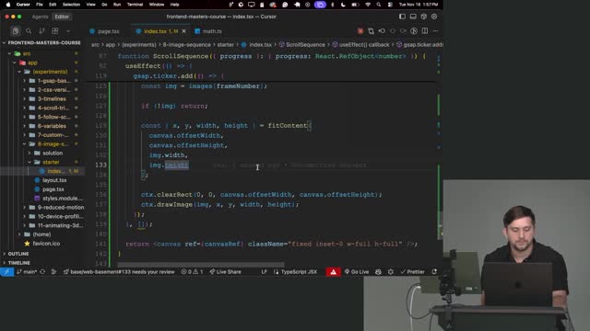Viewport: 590px width, 331px height.
Task: Open the Prettier formatter status
Action: coord(412,272)
